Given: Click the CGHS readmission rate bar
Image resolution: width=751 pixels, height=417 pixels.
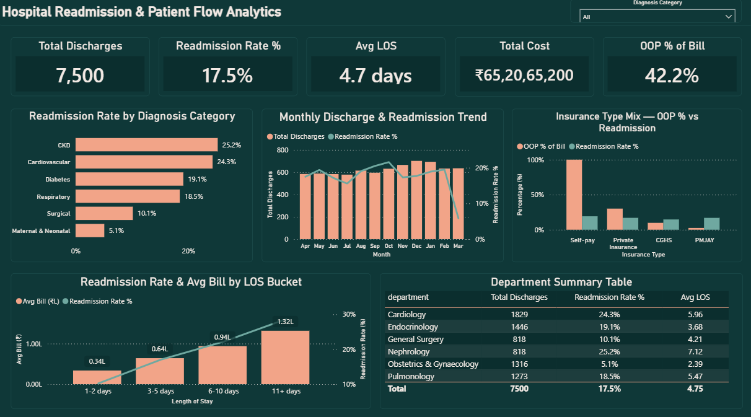Looking at the screenshot, I should click(x=671, y=225).
